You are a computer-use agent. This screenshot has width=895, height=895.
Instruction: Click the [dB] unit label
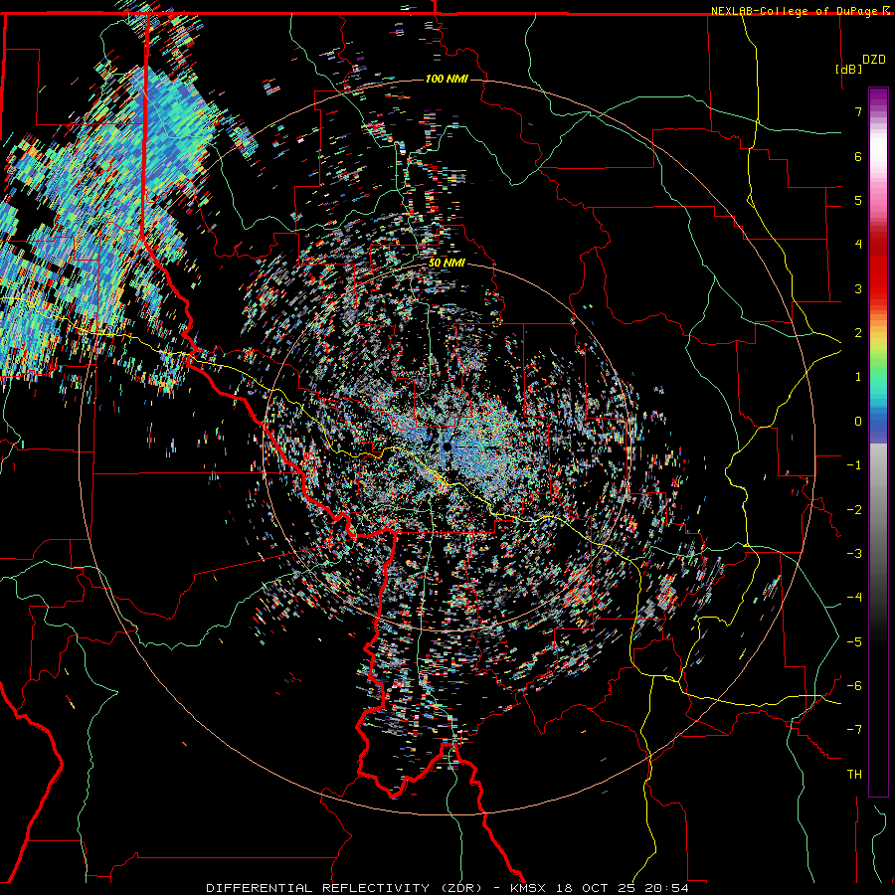pos(849,69)
